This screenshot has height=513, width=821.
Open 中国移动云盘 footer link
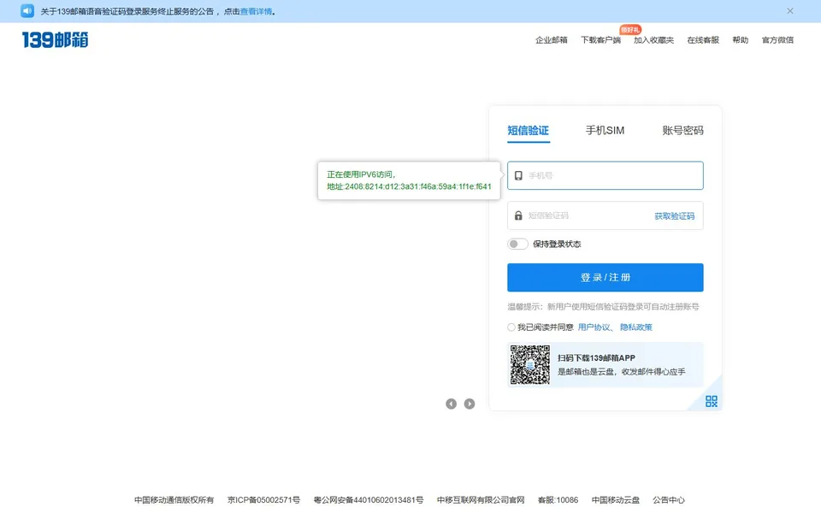click(x=616, y=500)
